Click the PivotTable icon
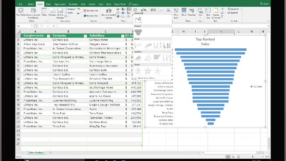 pos(21,12)
